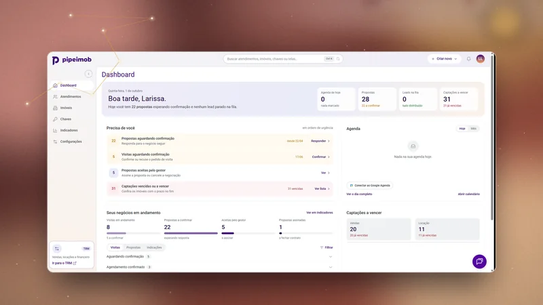This screenshot has height=305, width=543.
Task: Click the pipeimob logo
Action: point(72,60)
